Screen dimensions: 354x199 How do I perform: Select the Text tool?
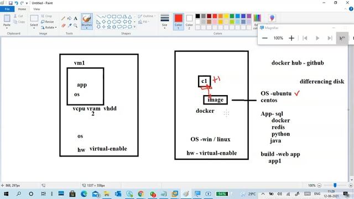[75, 18]
